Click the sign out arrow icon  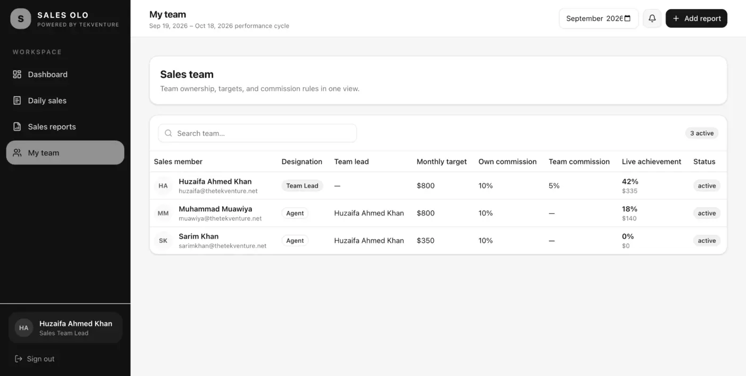pos(19,359)
